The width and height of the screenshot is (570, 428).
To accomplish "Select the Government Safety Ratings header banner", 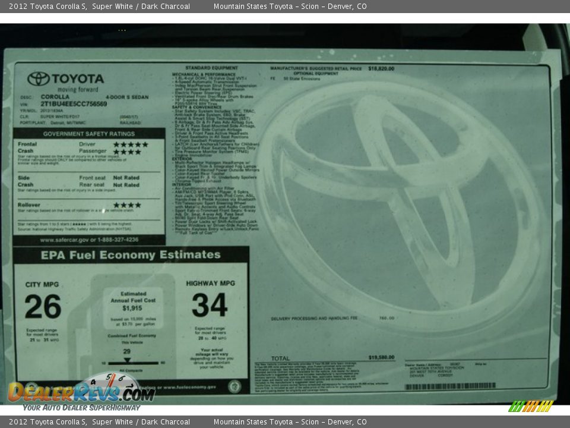I will (90, 133).
